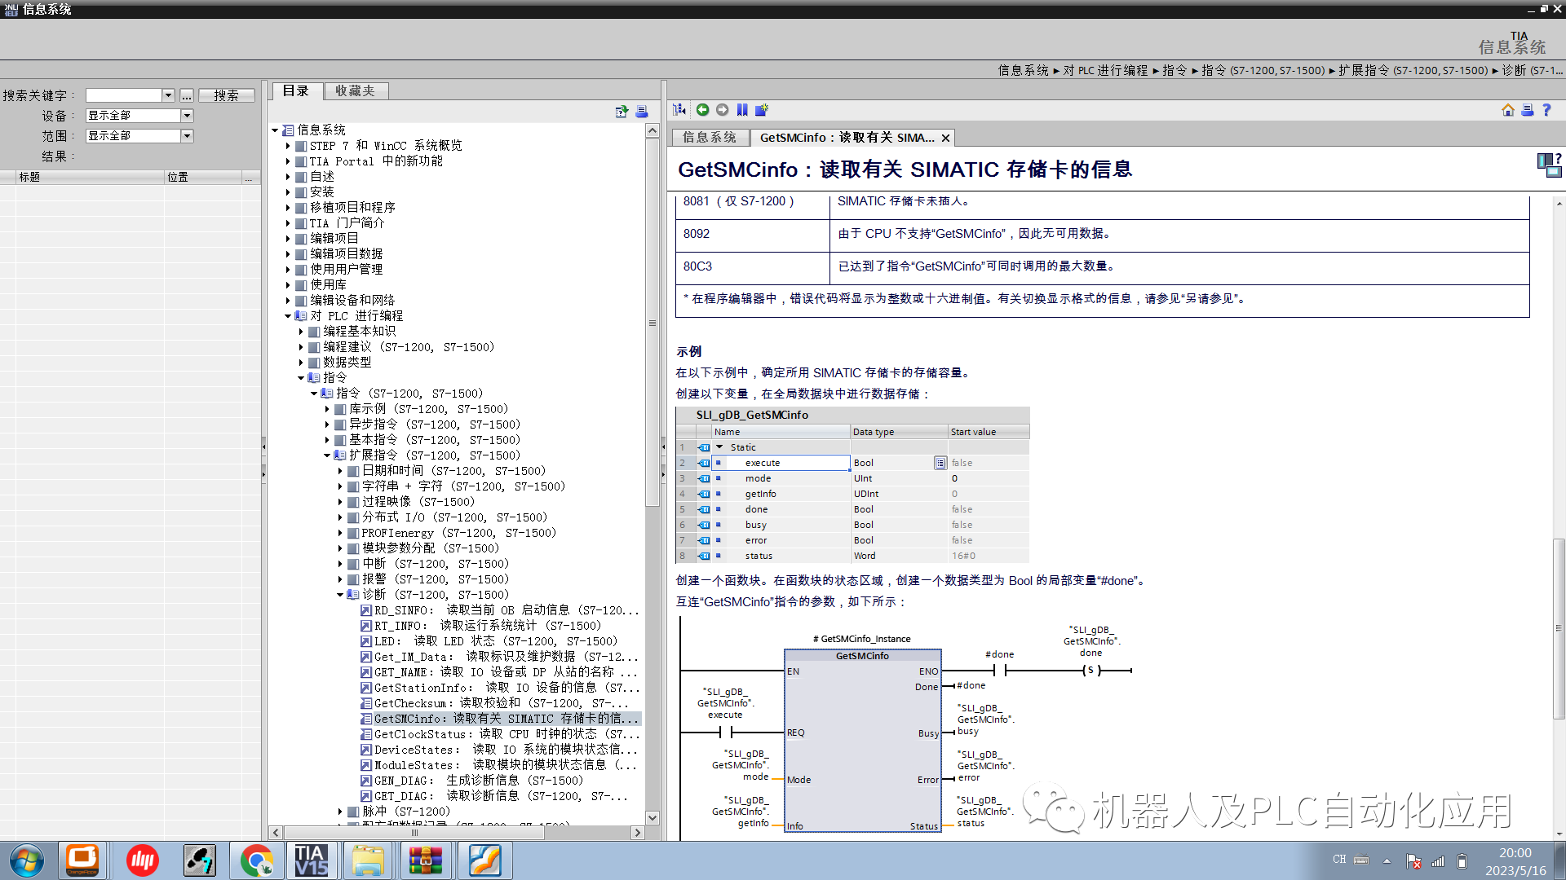
Task: Click the Action Center flag tray icon
Action: click(1414, 860)
